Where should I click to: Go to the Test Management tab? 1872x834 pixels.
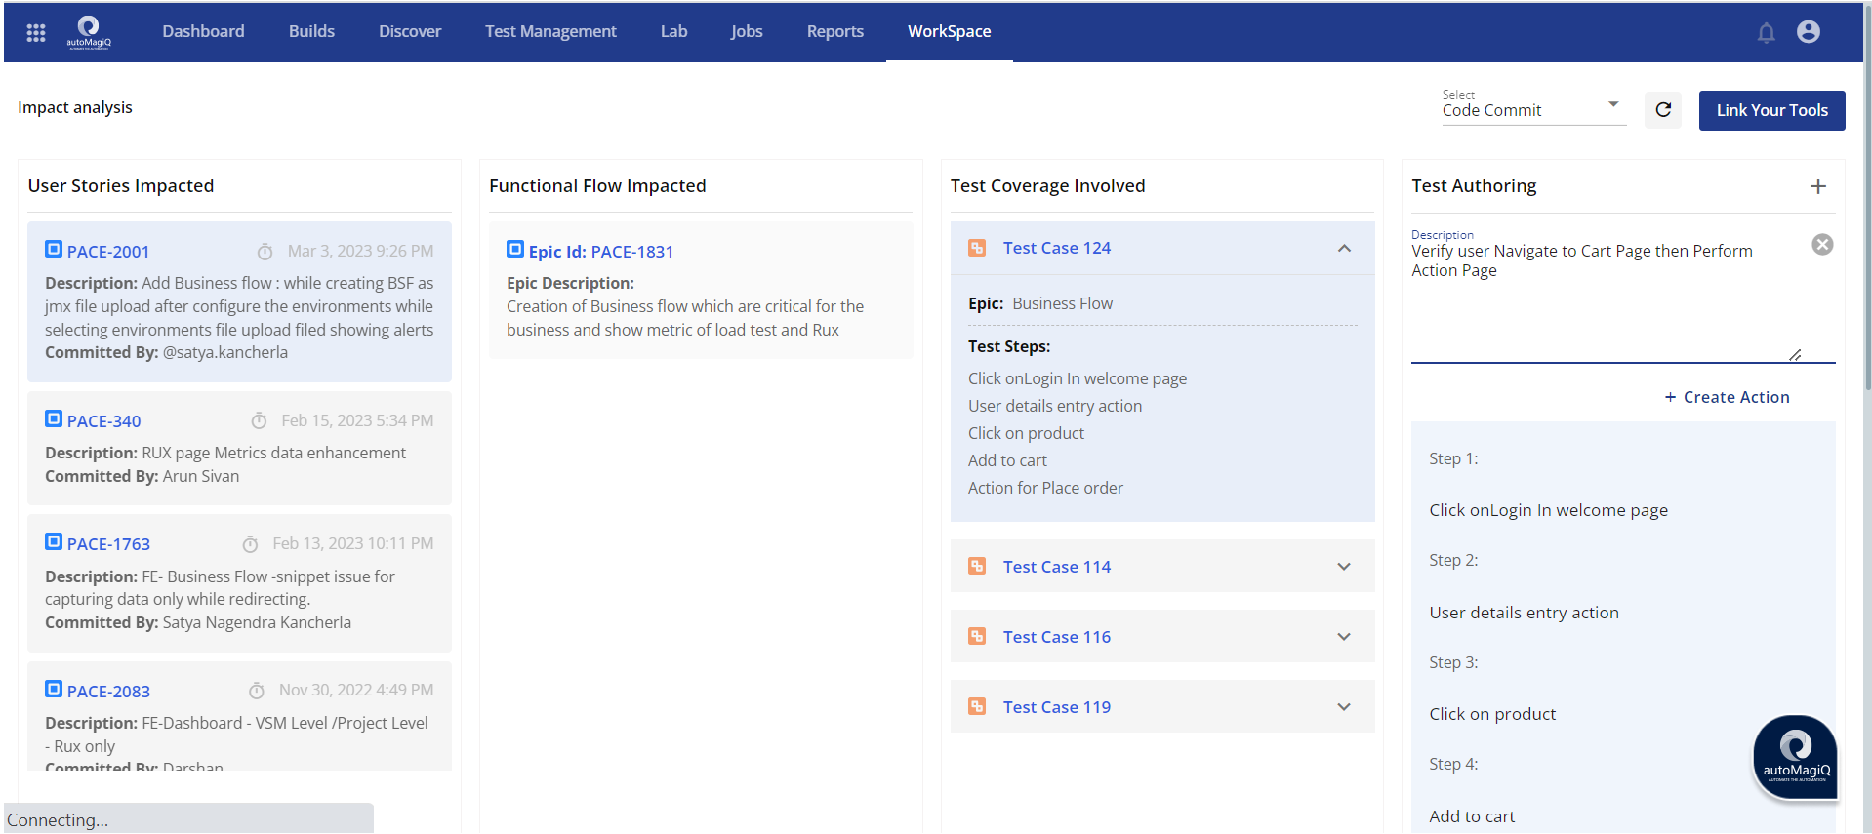pos(550,31)
